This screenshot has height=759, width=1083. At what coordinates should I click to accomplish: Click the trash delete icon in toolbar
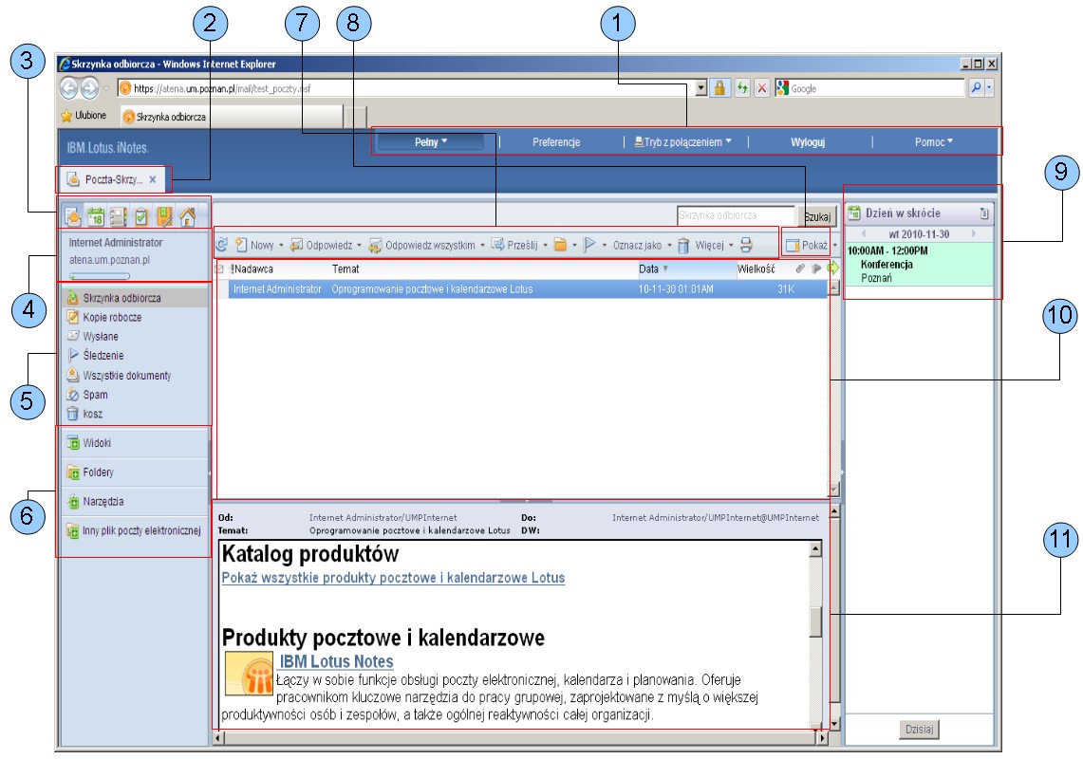coord(683,245)
